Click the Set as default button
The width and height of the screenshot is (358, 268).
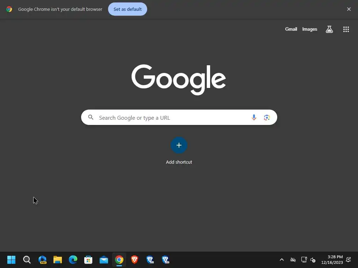pyautogui.click(x=127, y=9)
